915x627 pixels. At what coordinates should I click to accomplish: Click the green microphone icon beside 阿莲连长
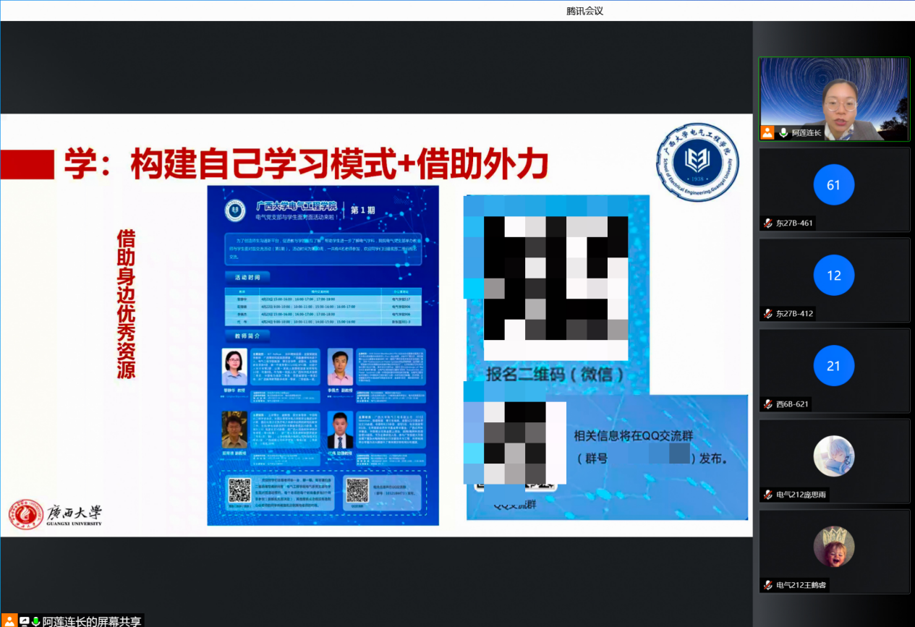(x=783, y=133)
